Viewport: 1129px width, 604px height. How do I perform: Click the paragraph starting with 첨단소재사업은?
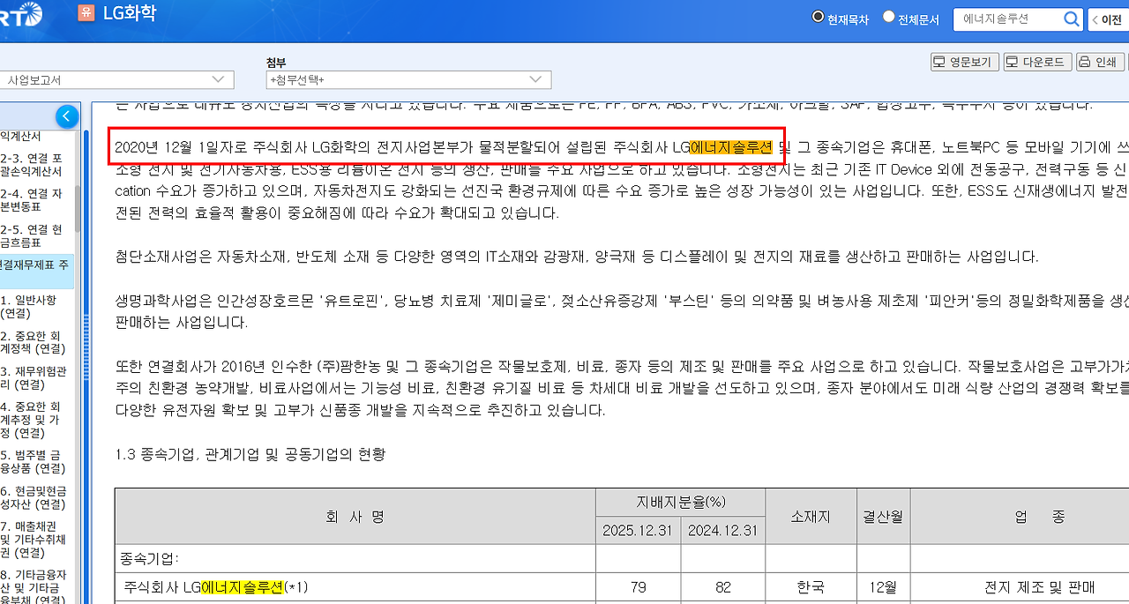[x=577, y=257]
